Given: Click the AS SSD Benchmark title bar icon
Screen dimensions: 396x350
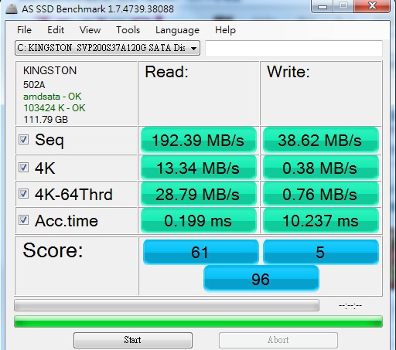Looking at the screenshot, I should 12,8.
